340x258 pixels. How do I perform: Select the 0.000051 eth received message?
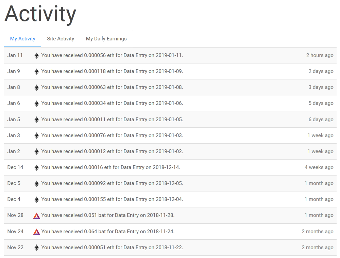pyautogui.click(x=112, y=247)
